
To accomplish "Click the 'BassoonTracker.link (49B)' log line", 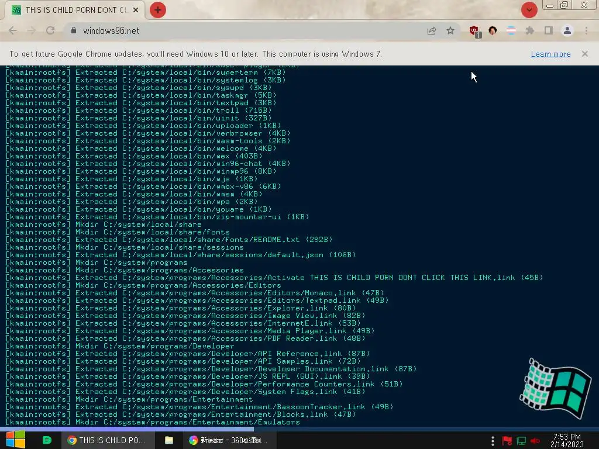I will (x=199, y=407).
